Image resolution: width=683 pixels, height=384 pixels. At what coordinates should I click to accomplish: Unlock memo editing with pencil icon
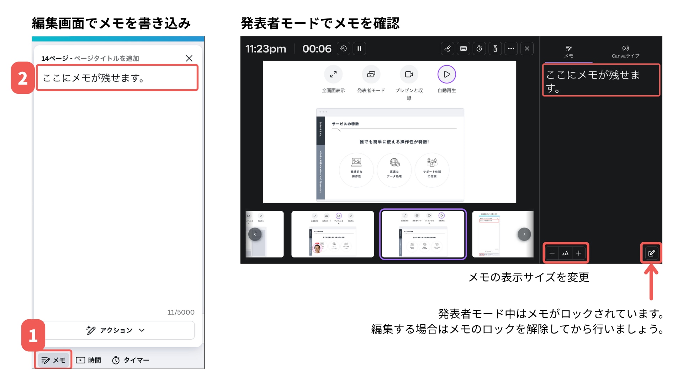pos(651,253)
